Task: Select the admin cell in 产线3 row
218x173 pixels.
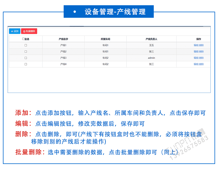Action: click(x=151, y=58)
